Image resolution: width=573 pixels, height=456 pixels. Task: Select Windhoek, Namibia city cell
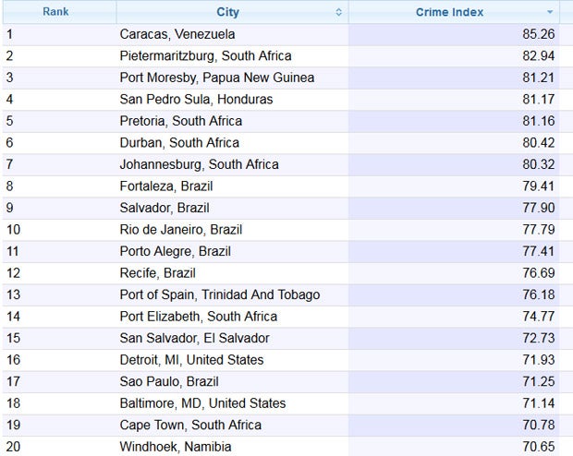click(176, 447)
